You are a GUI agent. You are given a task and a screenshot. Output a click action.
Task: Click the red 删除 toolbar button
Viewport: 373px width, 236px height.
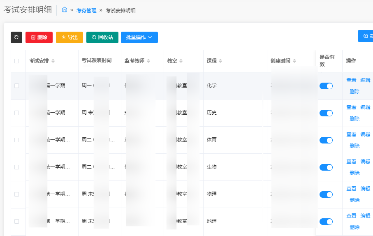39,37
